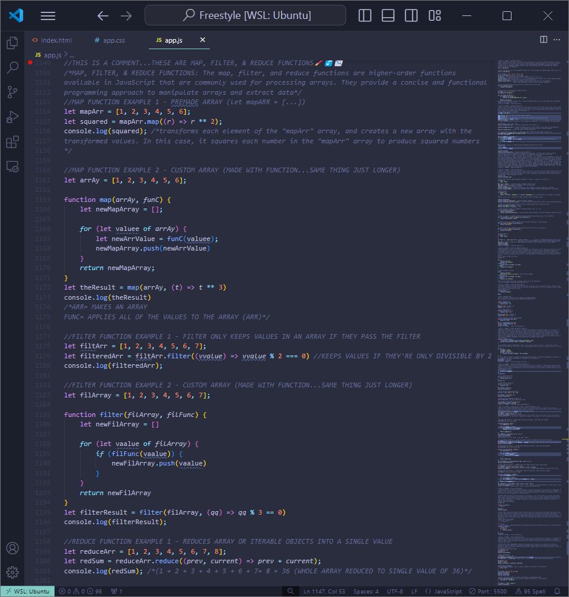The height and width of the screenshot is (597, 569).
Task: Toggle the bottom panel layout icon
Action: tap(388, 15)
